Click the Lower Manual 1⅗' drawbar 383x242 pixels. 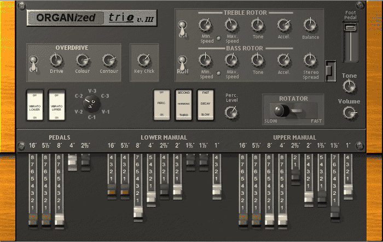pos(190,162)
